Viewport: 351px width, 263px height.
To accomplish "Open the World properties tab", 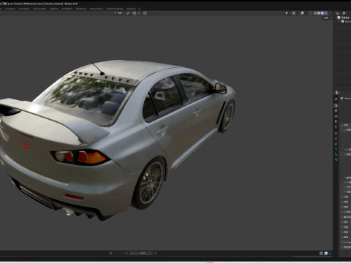I will (336, 127).
